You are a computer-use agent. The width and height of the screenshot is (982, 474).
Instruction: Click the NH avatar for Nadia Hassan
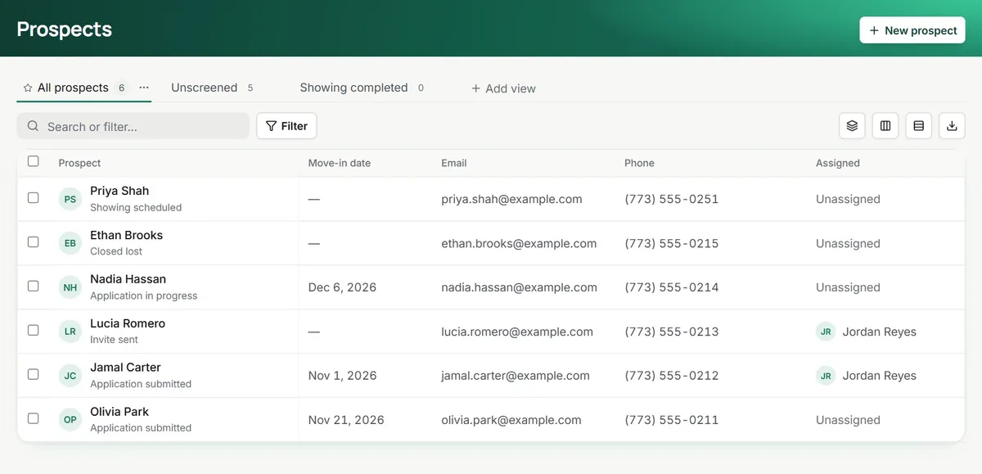click(70, 287)
